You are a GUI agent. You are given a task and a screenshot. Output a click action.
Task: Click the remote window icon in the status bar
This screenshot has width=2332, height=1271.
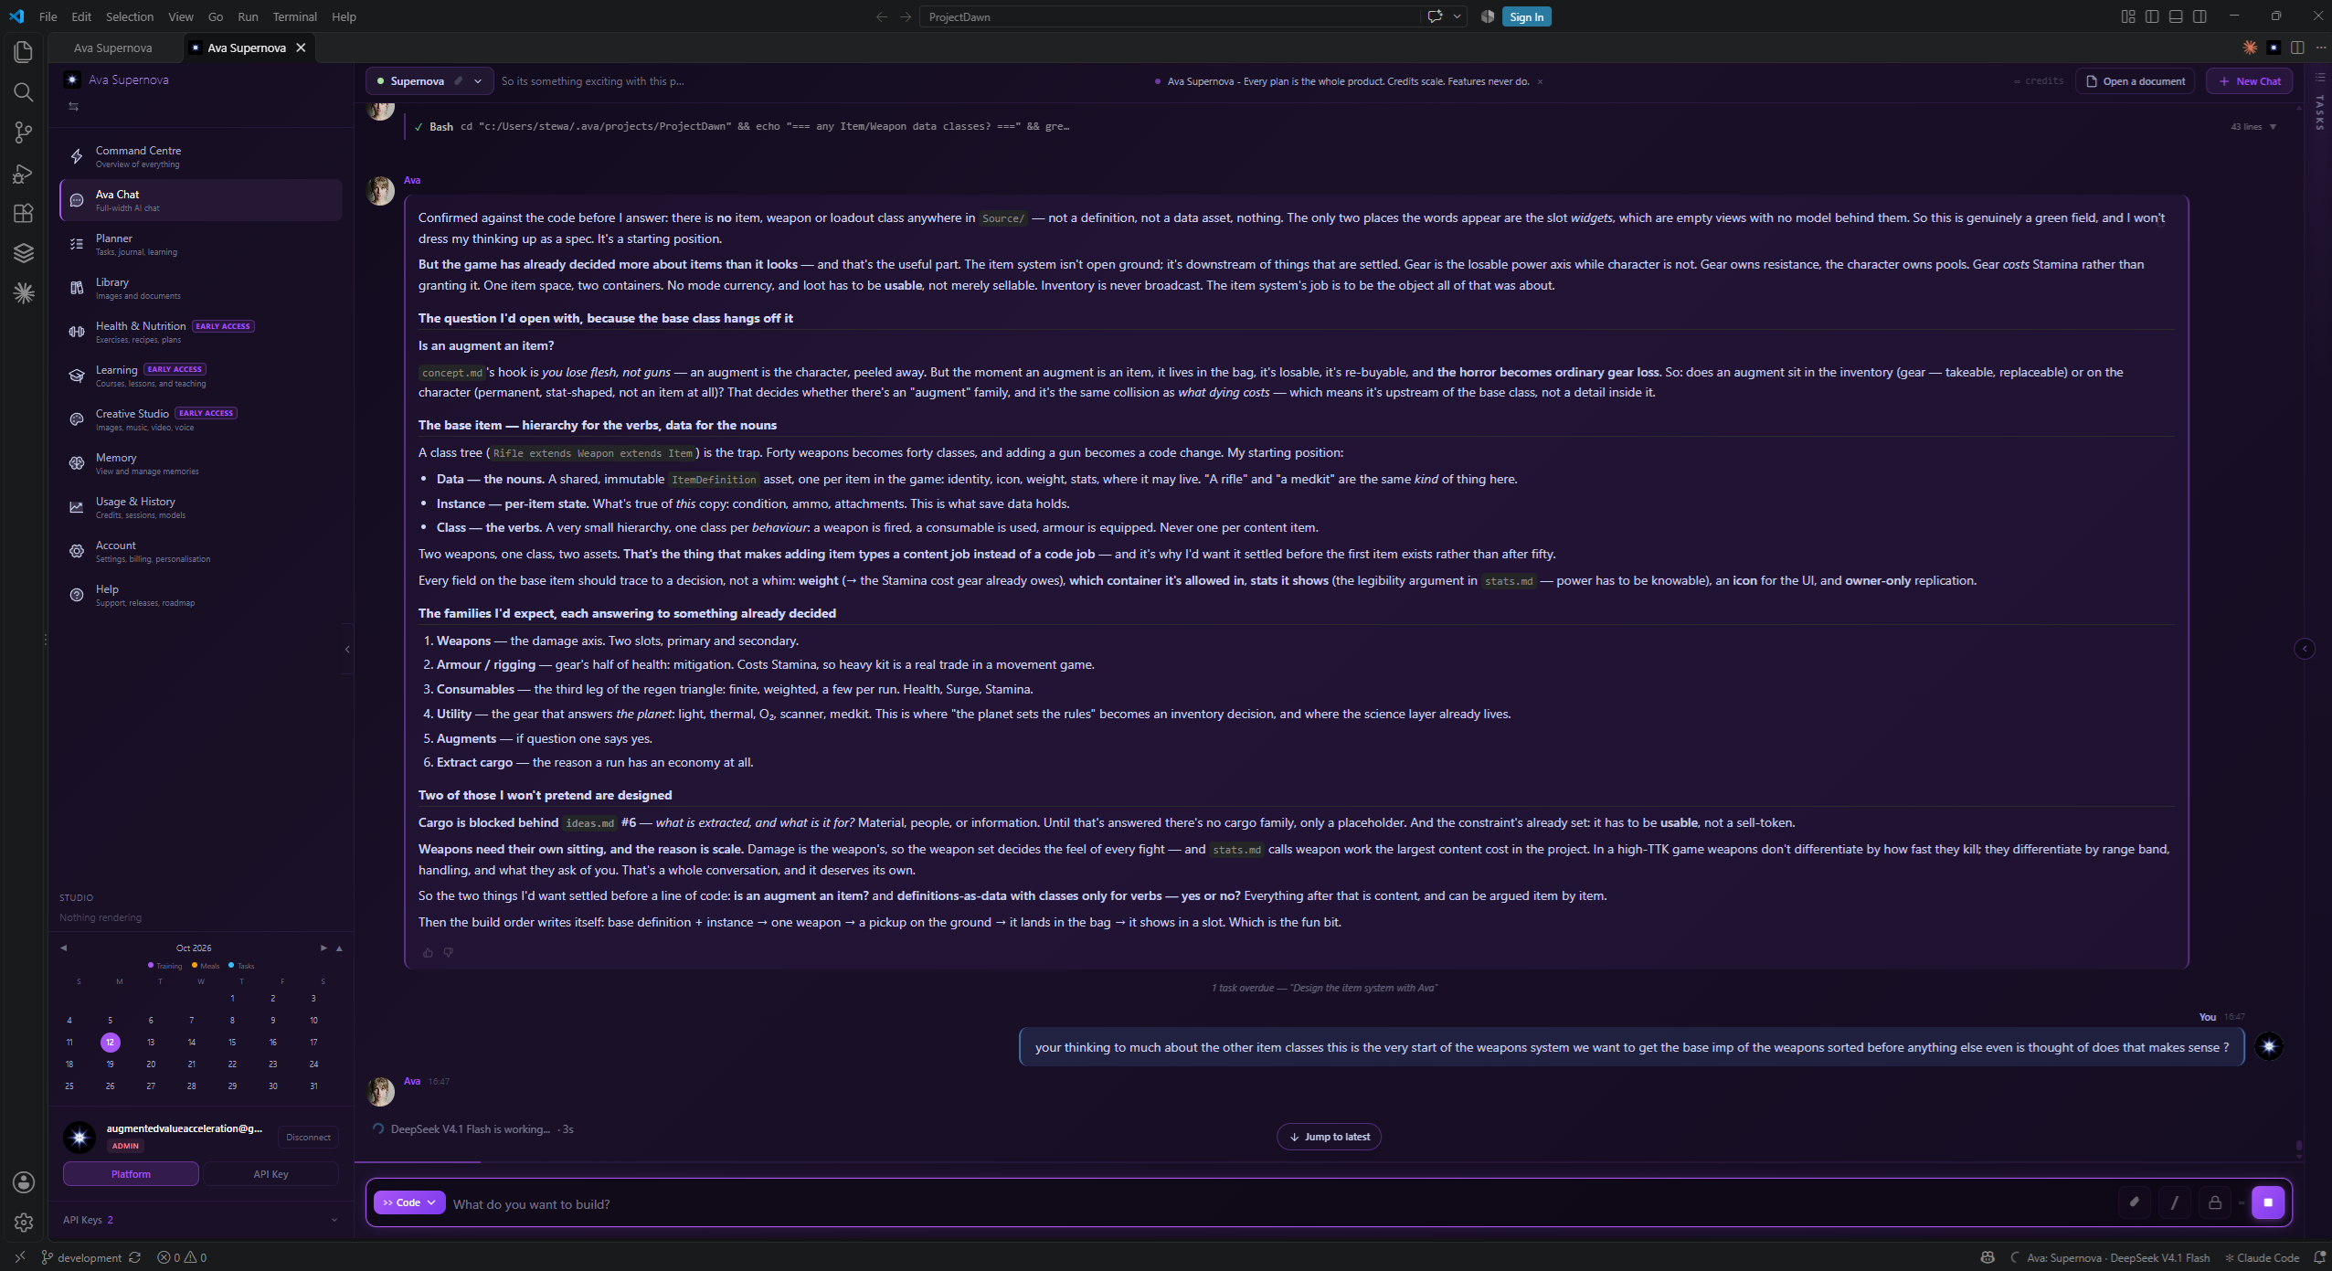pos(19,1258)
